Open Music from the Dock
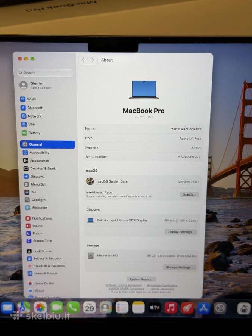This screenshot has width=252, height=336. tap(171, 308)
